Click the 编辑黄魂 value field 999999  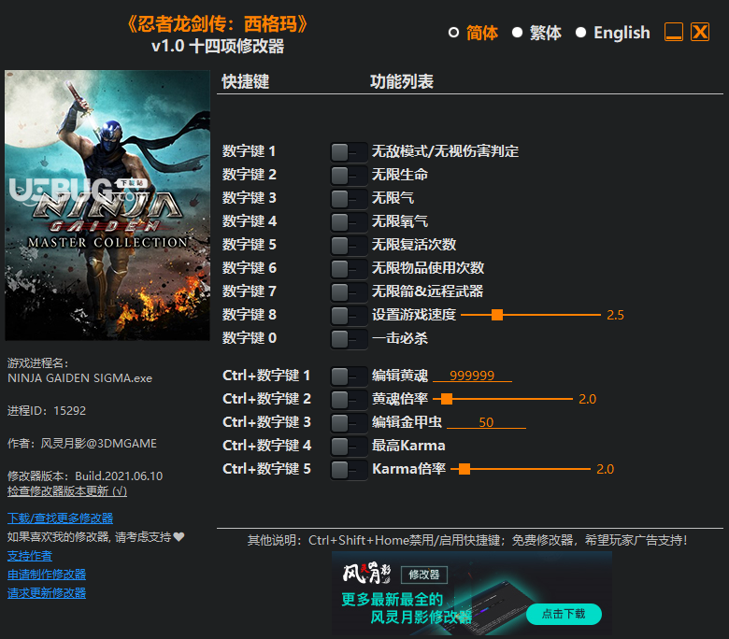472,375
